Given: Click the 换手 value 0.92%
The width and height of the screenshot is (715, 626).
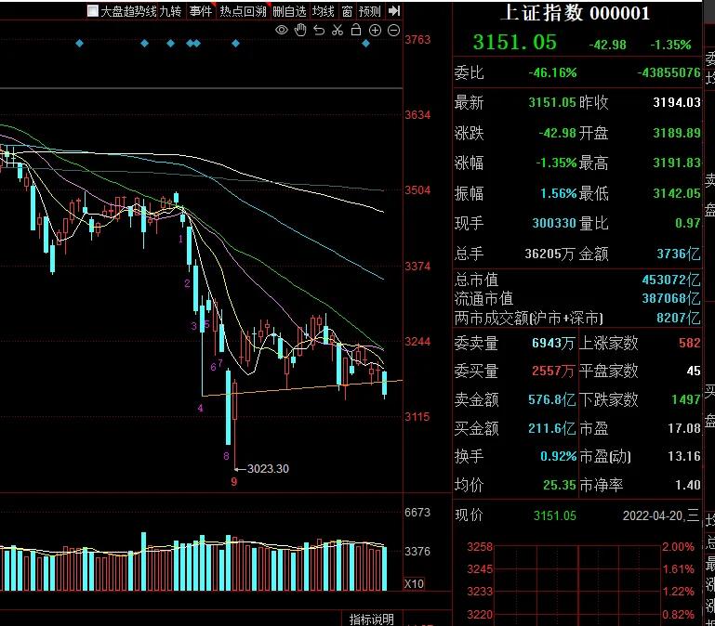Looking at the screenshot, I should 559,456.
